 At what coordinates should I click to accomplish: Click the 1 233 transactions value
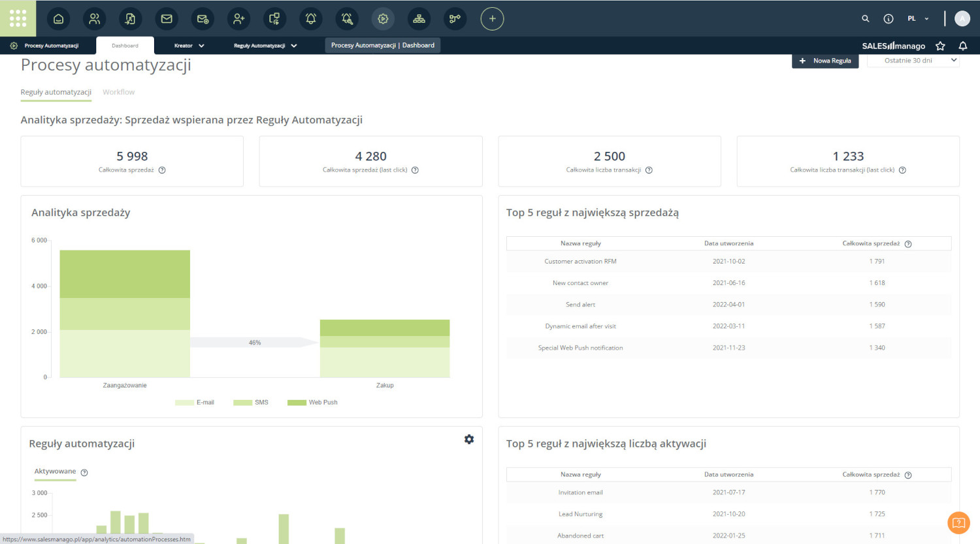849,157
